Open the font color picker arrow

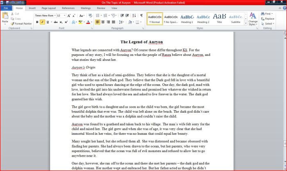click(x=92, y=22)
